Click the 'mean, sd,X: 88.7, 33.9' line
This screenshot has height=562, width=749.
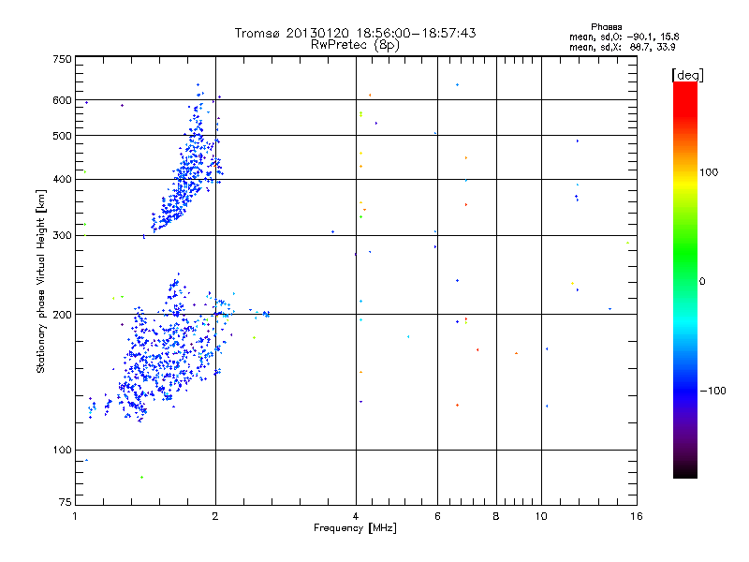point(622,47)
